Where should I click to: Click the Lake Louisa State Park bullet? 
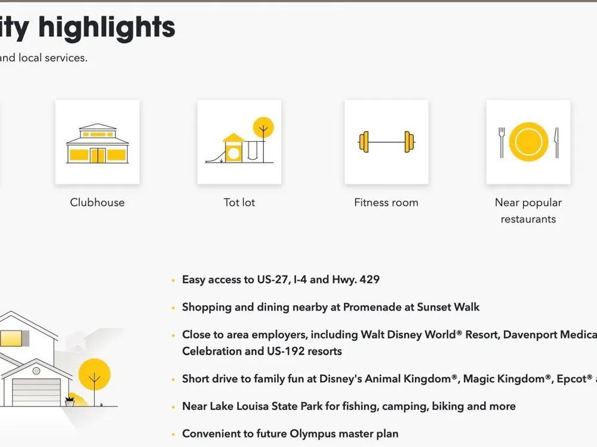tap(349, 406)
